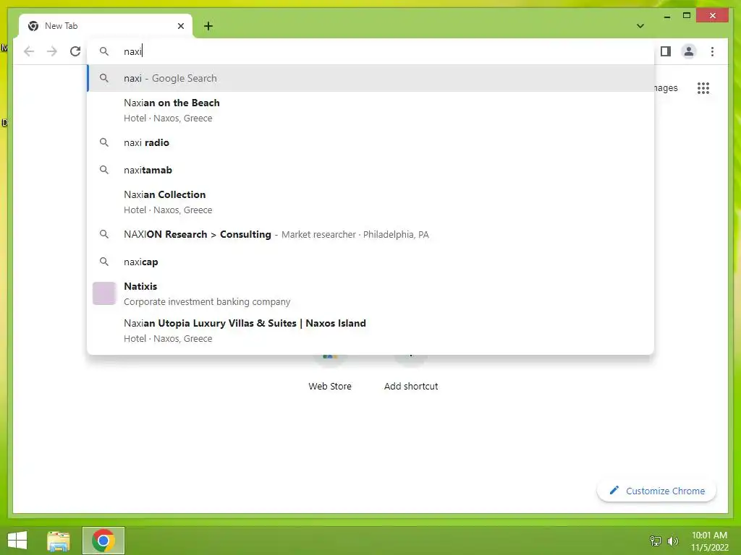Click Add shortcut label

[411, 387]
